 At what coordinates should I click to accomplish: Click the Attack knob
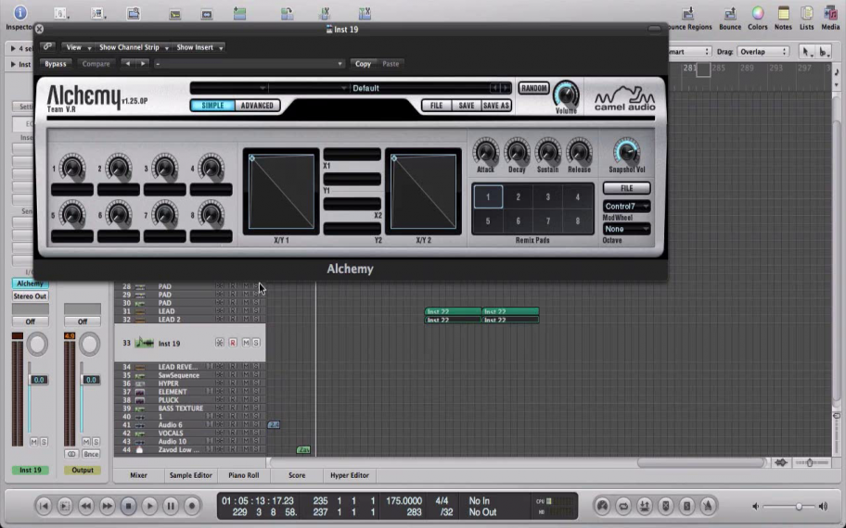(x=485, y=153)
